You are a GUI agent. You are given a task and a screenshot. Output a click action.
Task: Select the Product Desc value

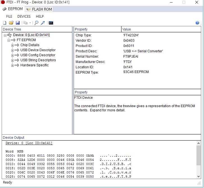tap(143, 51)
